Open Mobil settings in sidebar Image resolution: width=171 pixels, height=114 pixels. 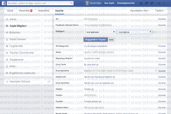pos(28,66)
